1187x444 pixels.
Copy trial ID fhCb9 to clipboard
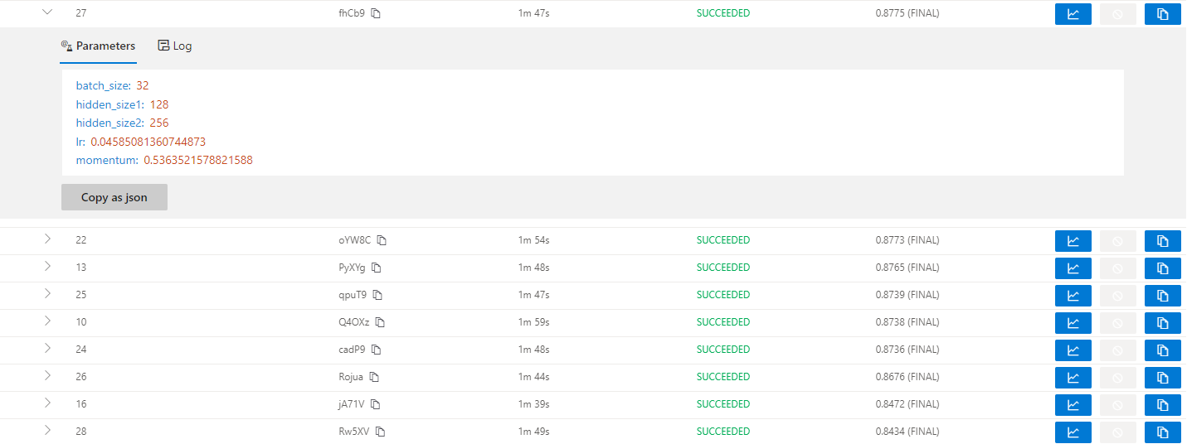(376, 13)
